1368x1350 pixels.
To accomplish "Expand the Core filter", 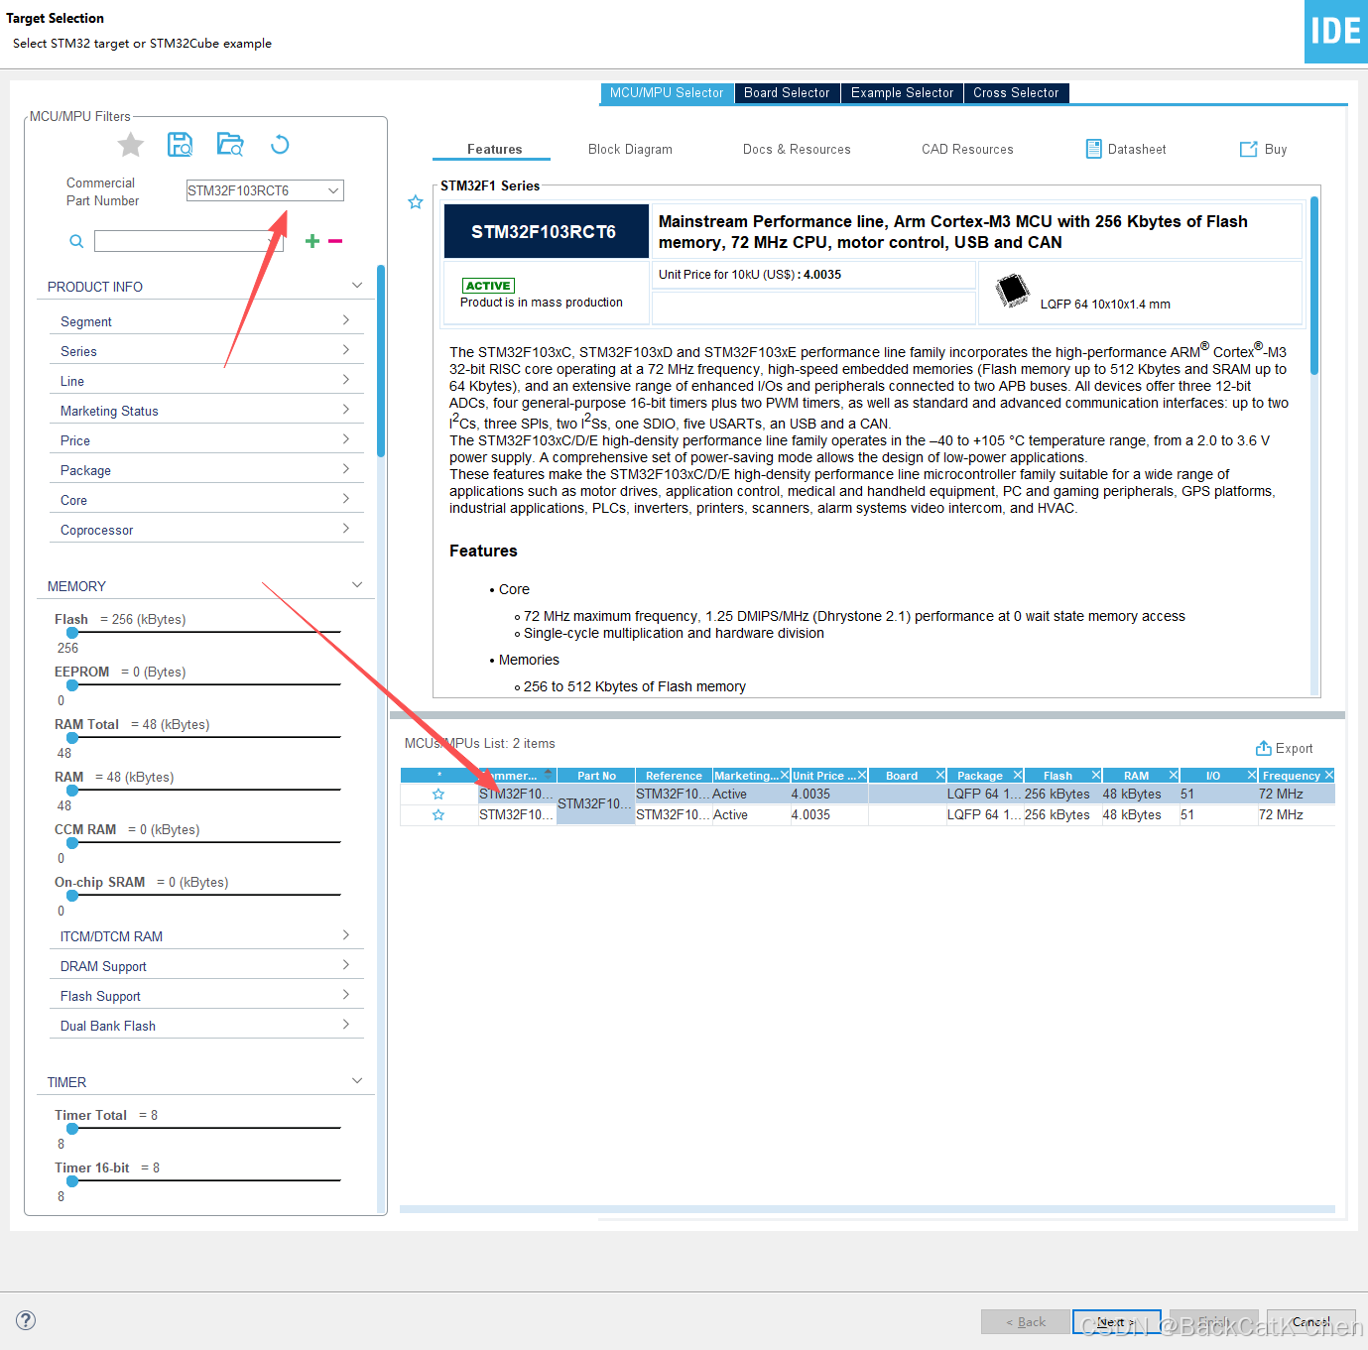I will (346, 499).
